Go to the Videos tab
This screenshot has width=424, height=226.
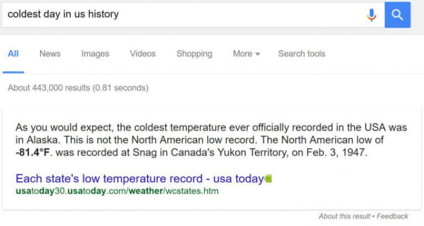pyautogui.click(x=143, y=54)
